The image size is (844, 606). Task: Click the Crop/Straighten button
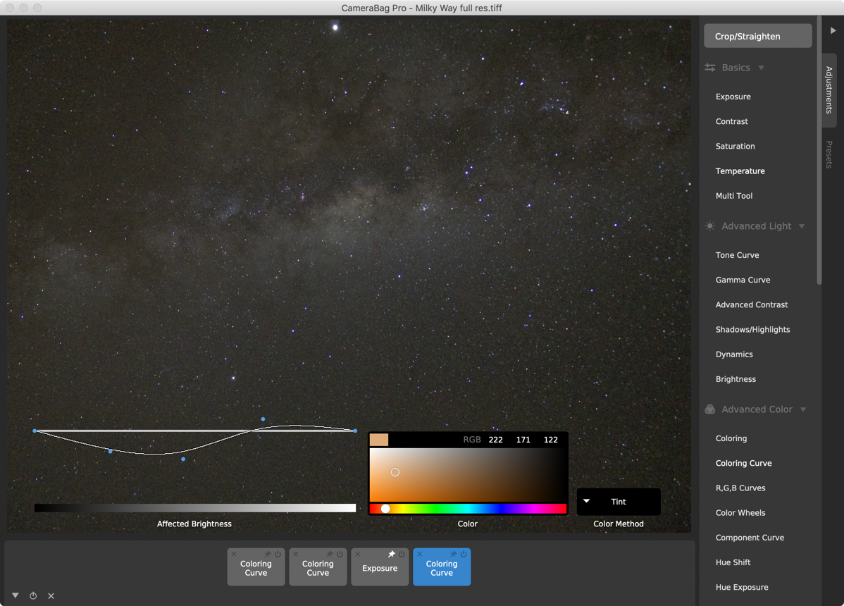coord(757,36)
